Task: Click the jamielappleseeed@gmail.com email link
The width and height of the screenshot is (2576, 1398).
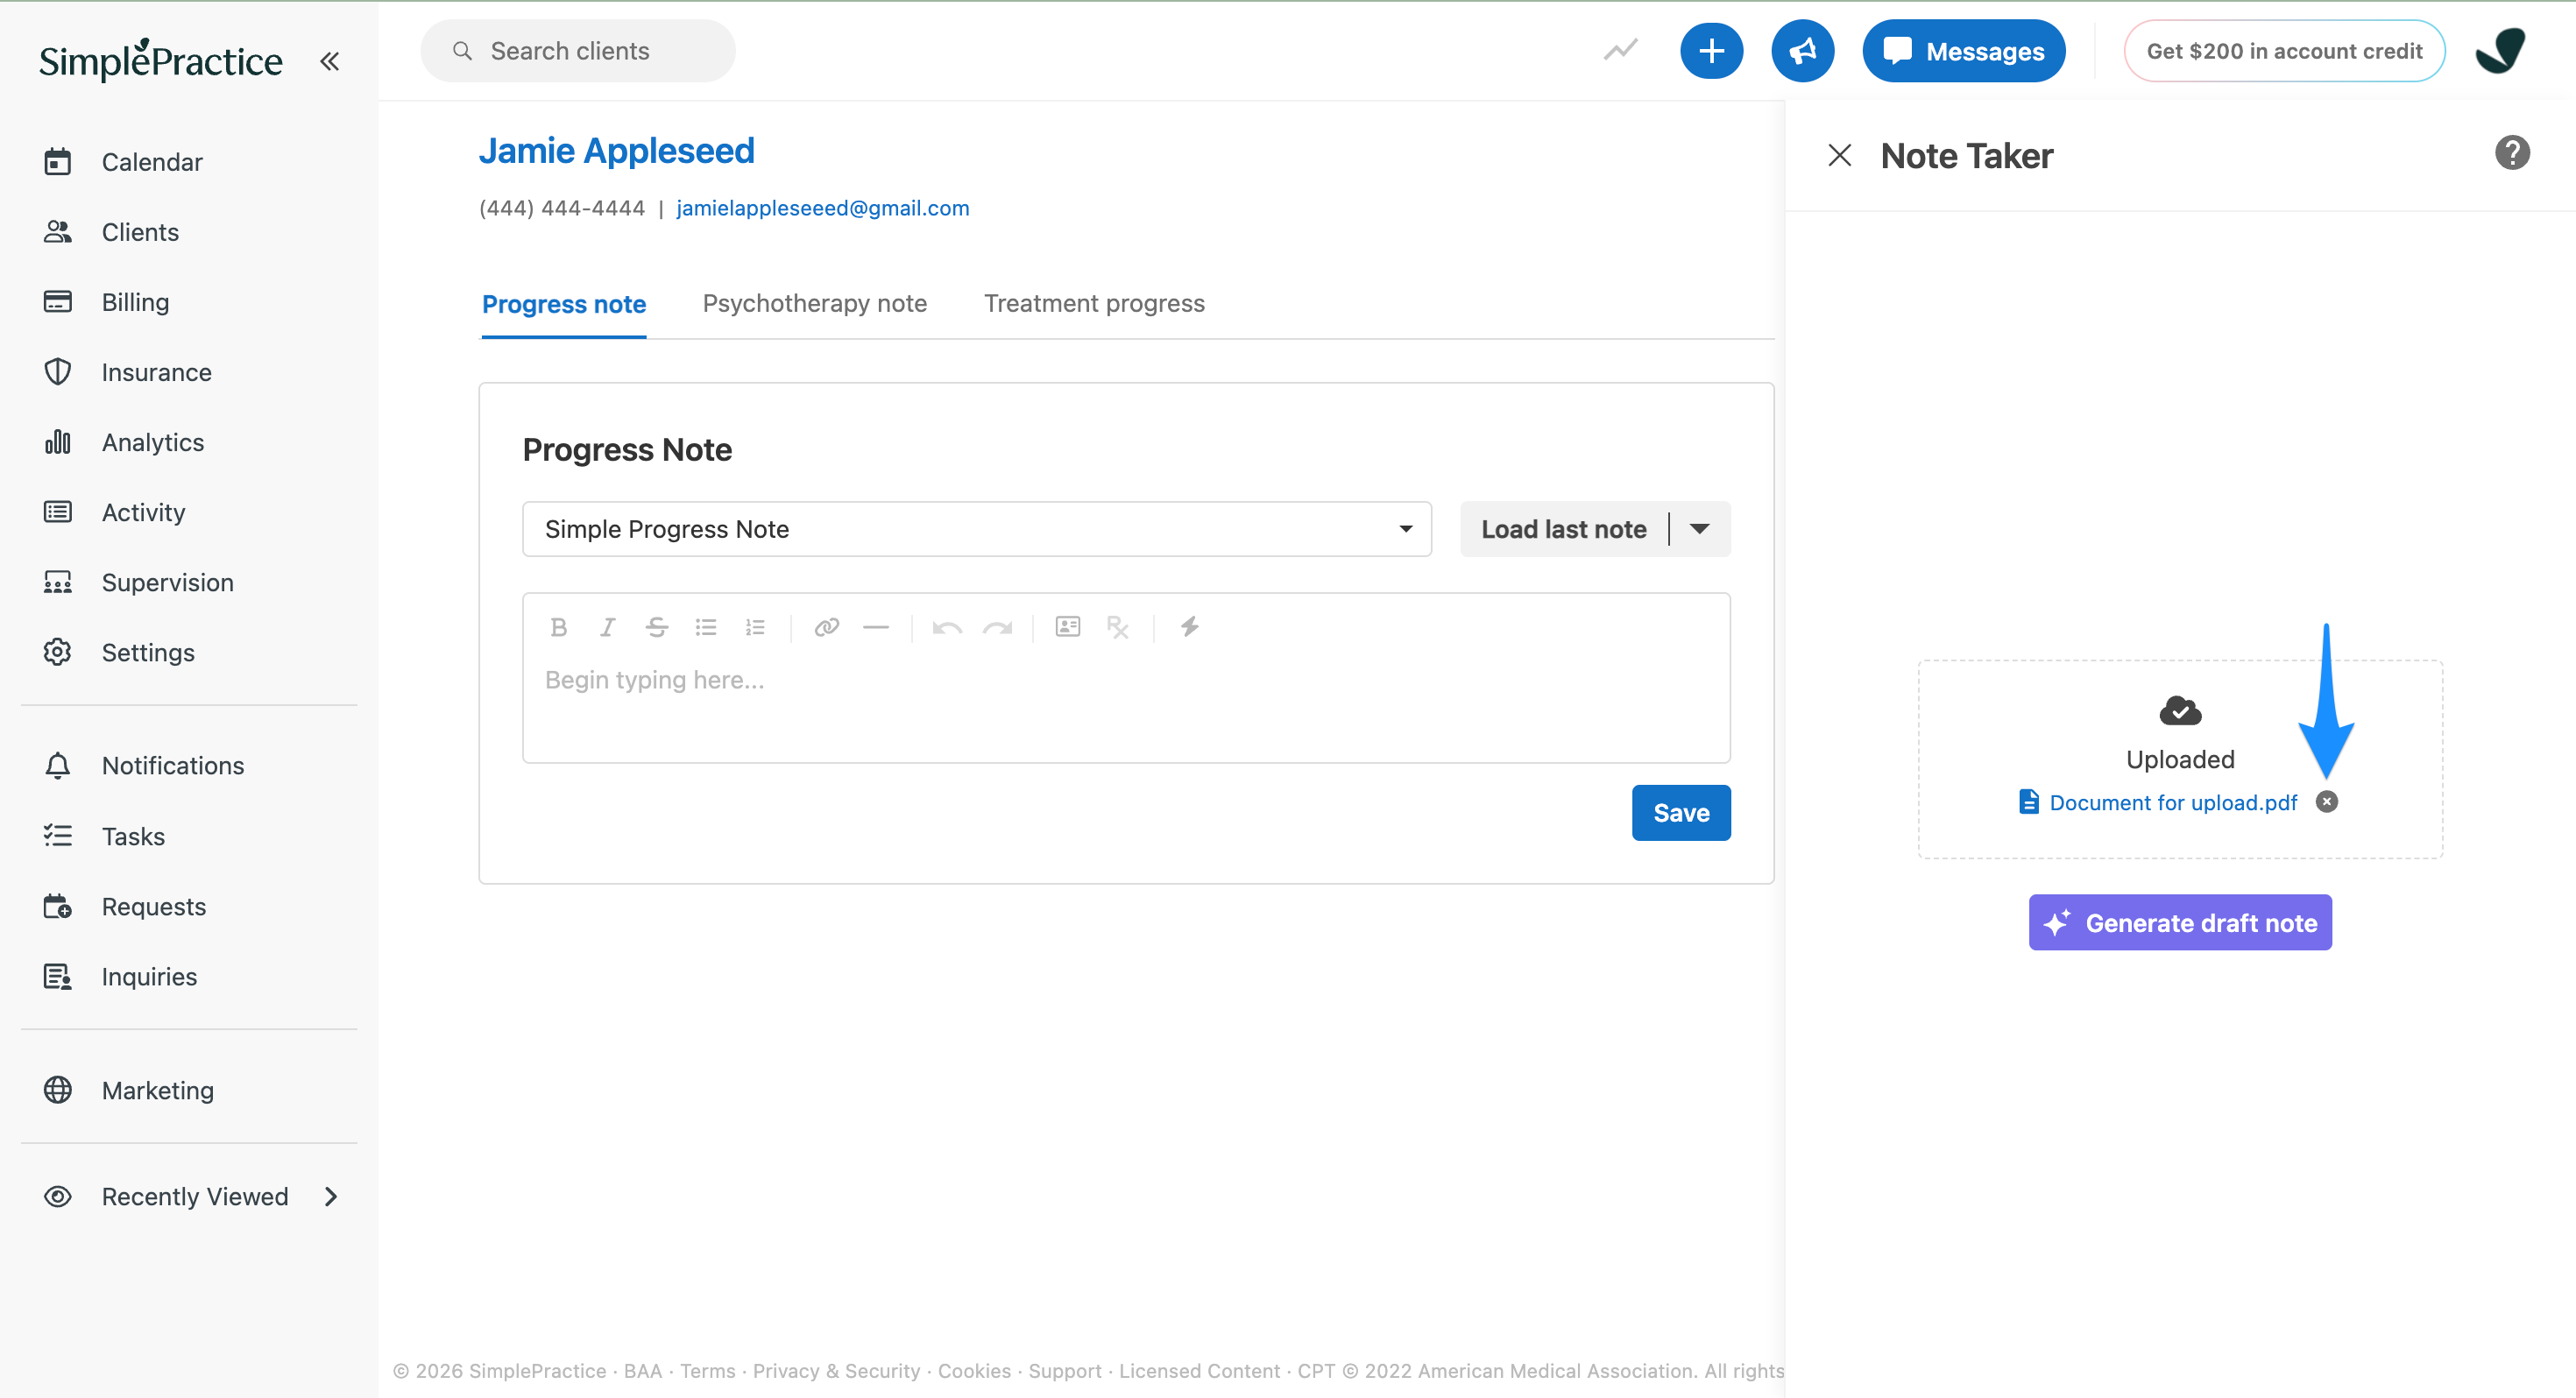Action: pos(822,208)
